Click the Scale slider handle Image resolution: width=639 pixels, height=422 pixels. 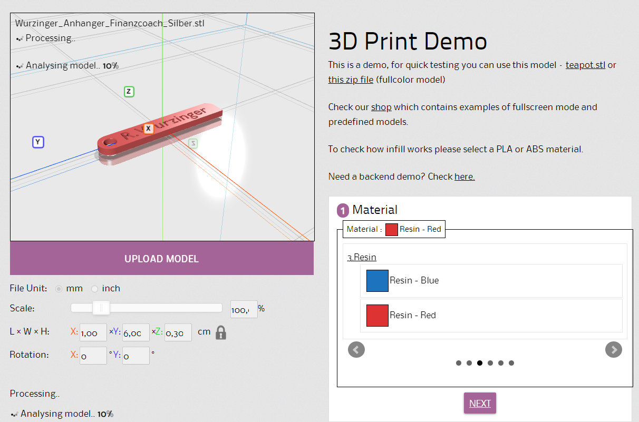pyautogui.click(x=101, y=308)
